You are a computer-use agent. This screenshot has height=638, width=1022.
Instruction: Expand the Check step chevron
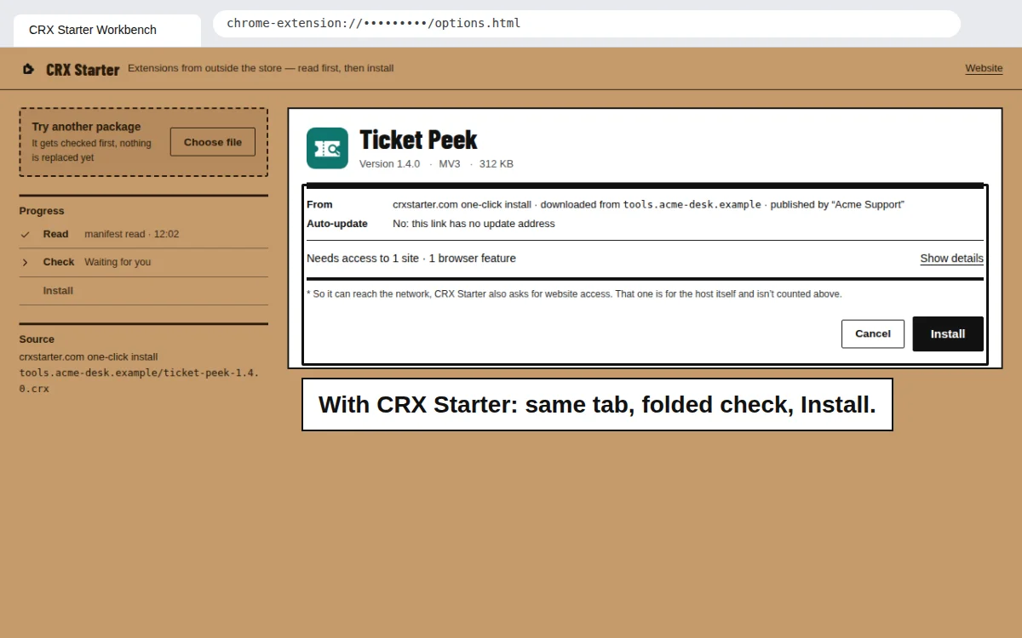click(x=25, y=262)
